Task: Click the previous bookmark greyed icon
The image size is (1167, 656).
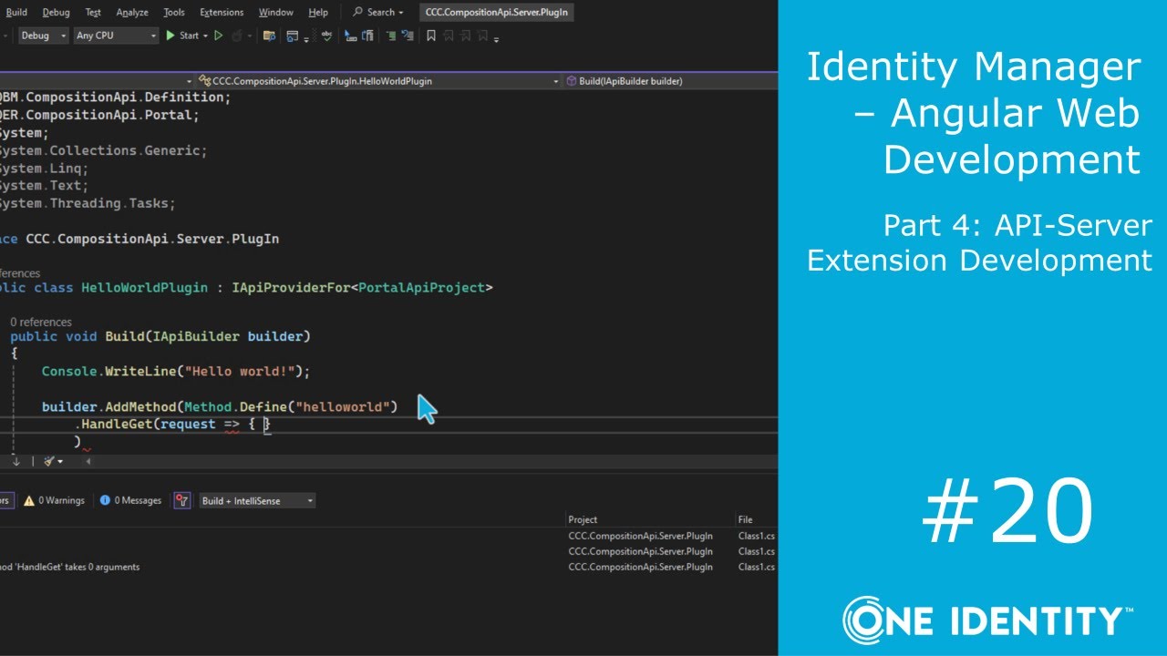Action: tap(448, 36)
